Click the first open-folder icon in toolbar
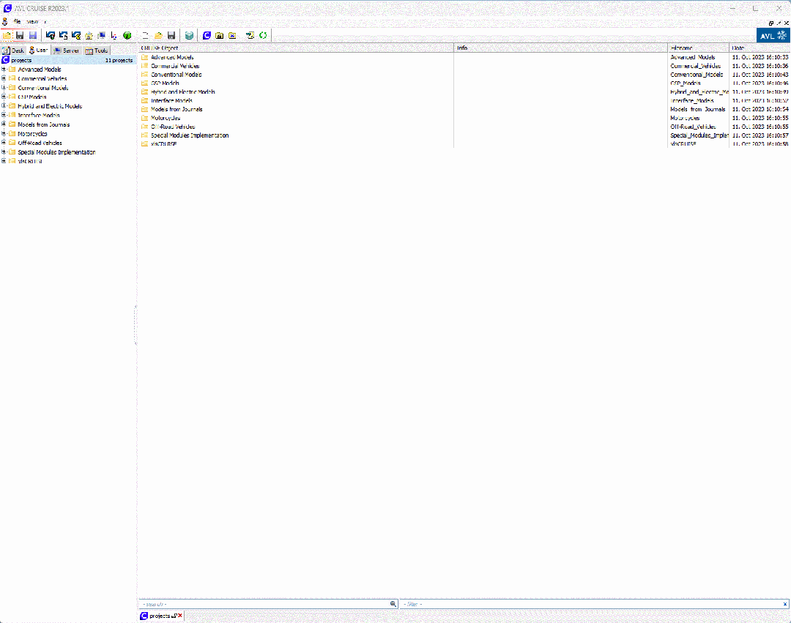Viewport: 791px width, 623px height. pyautogui.click(x=7, y=35)
